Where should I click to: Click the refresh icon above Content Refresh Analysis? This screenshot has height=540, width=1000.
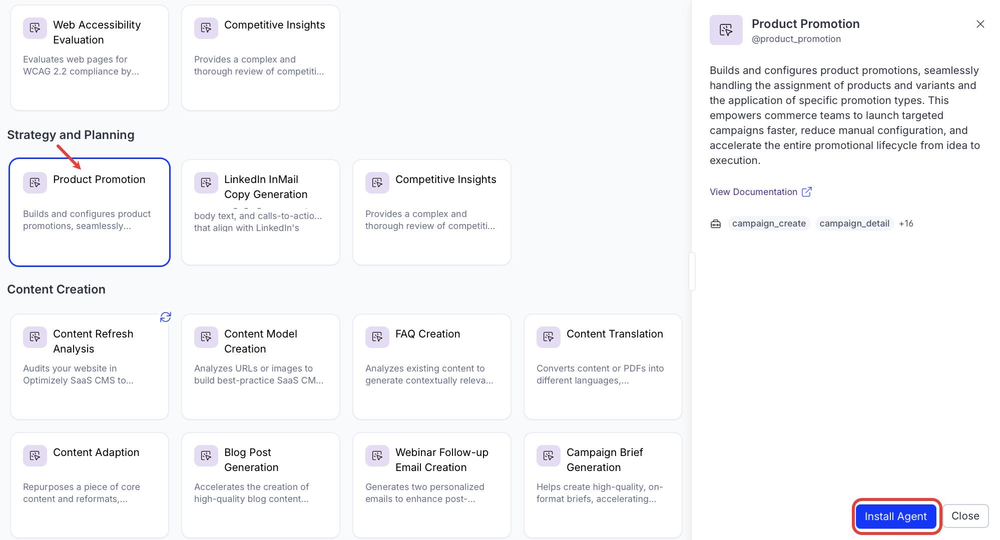(166, 317)
